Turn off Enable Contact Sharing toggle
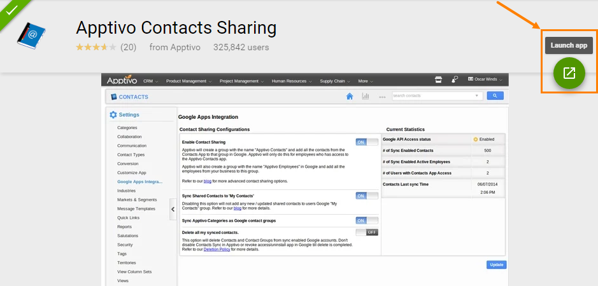Screen dimensions: 598x286 point(366,142)
